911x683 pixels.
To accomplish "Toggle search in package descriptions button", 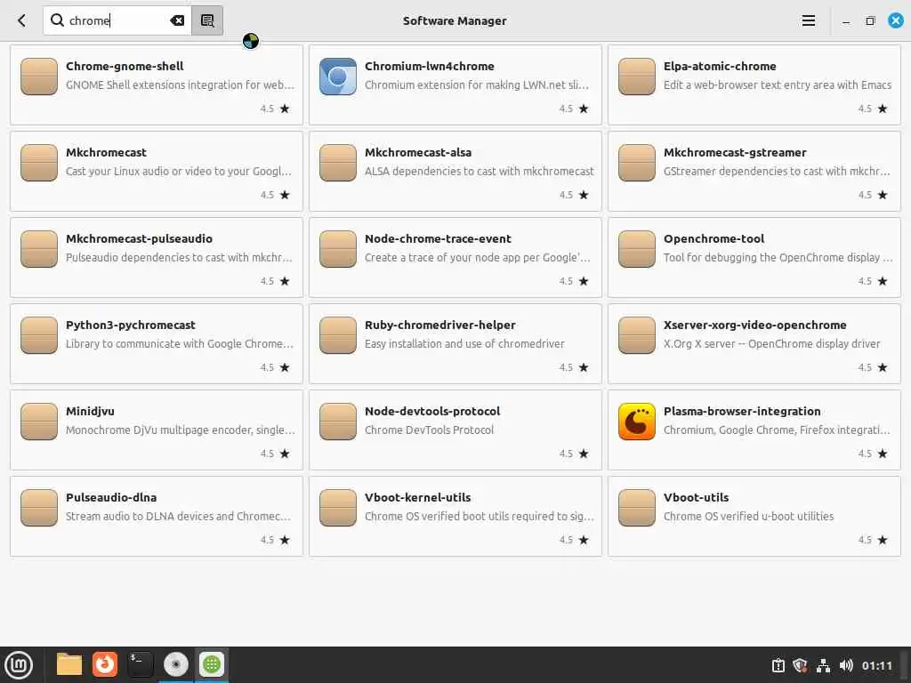I will coord(207,21).
